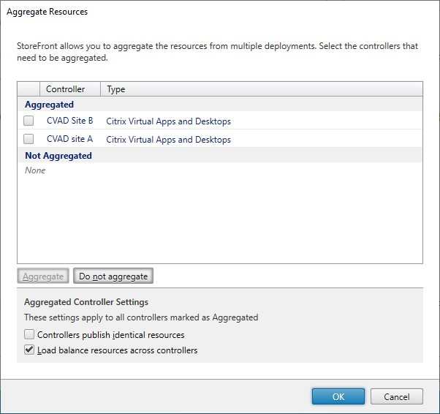
Task: Collapse the Aggregated group heading
Action: (x=49, y=105)
